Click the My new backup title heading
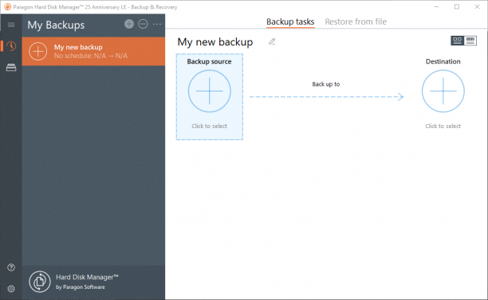This screenshot has width=488, height=300. point(215,42)
